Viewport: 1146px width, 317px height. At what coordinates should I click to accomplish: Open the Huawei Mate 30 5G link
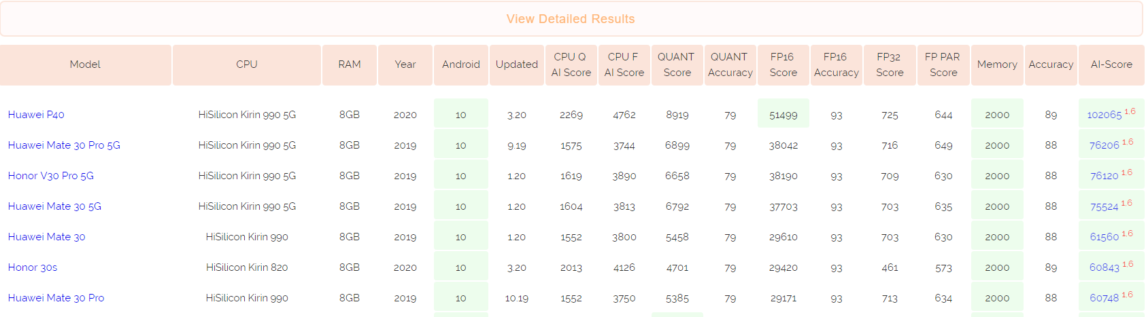point(54,206)
